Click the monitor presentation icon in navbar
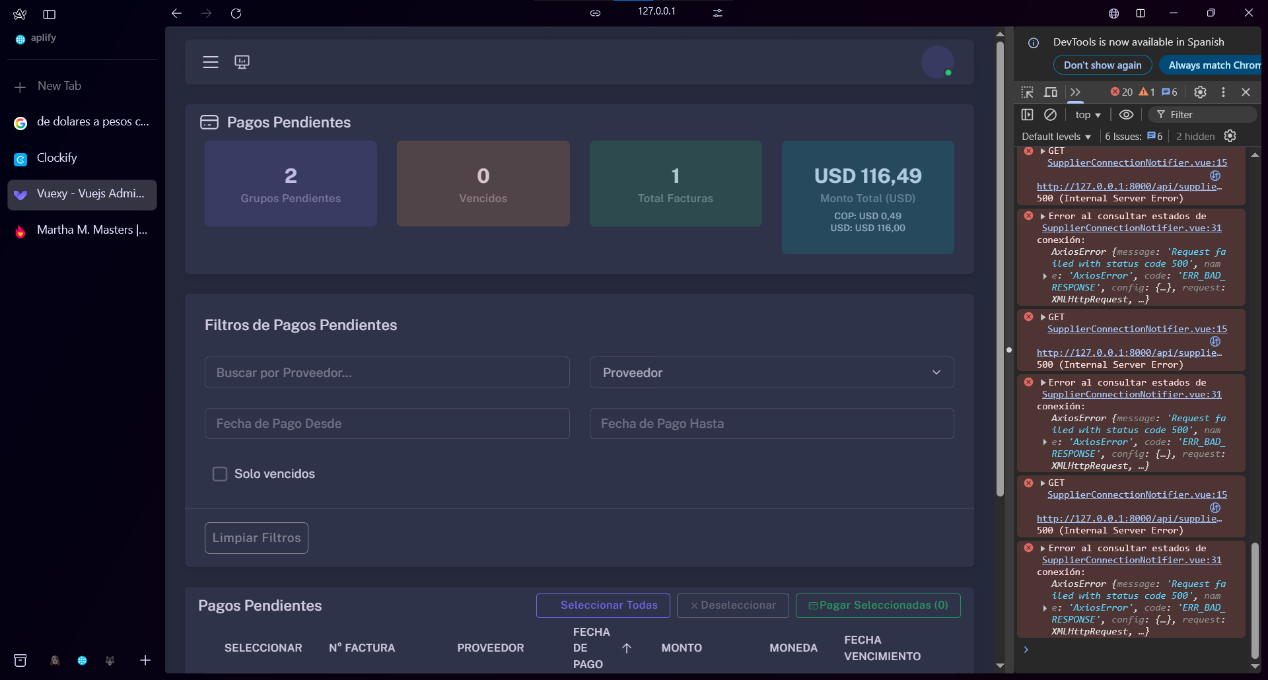1268x680 pixels. click(242, 62)
